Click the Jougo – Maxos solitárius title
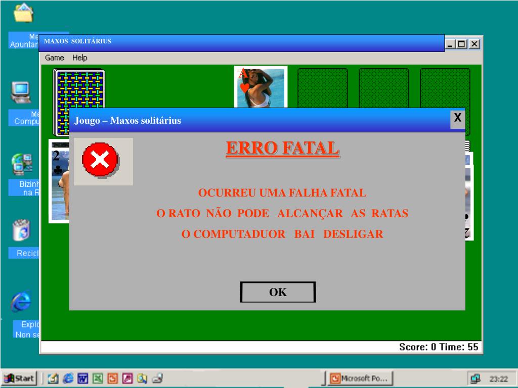The width and height of the screenshot is (518, 388). coord(127,120)
